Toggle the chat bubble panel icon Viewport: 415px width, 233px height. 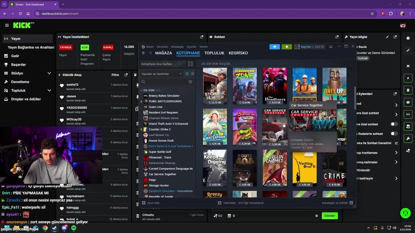(x=408, y=102)
